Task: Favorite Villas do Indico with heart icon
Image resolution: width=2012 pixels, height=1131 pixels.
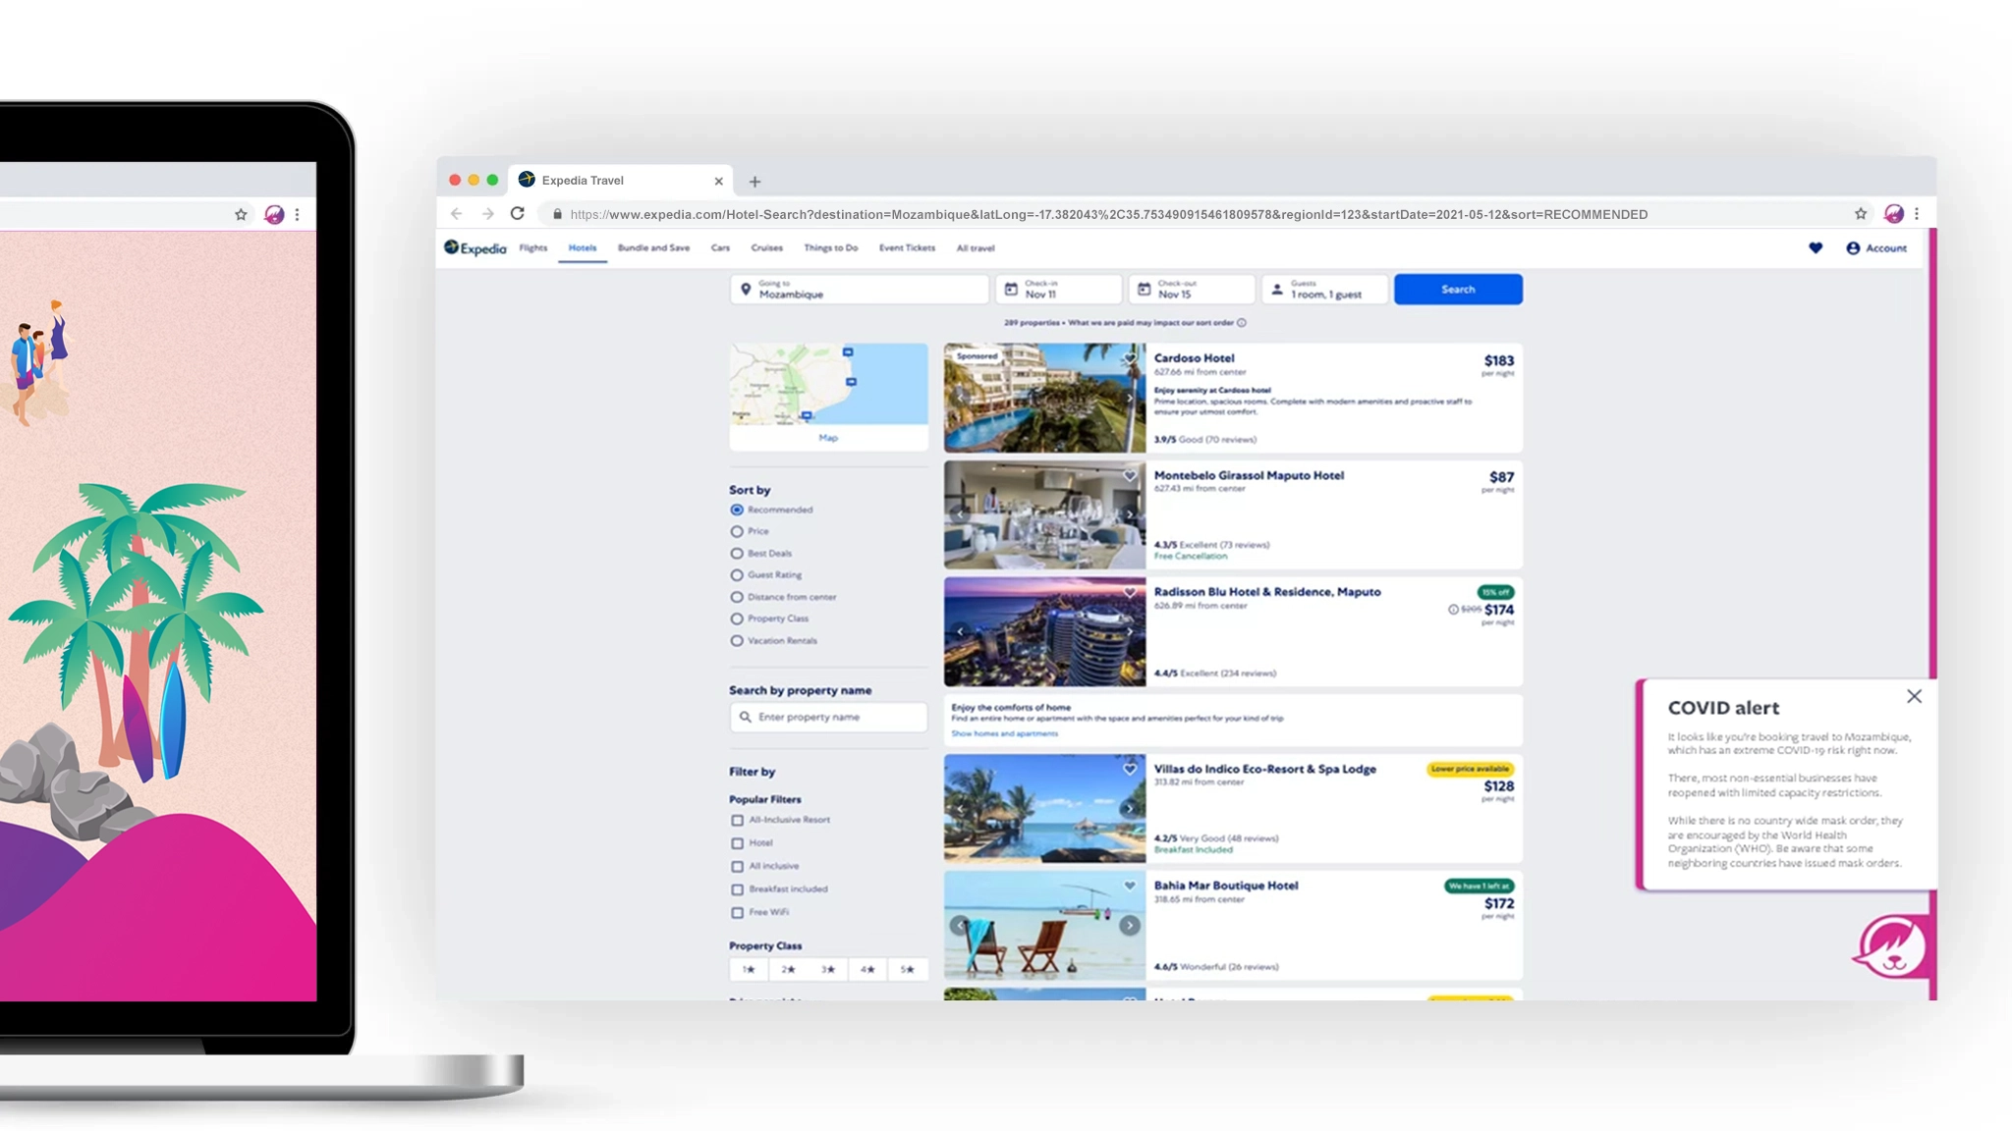Action: click(1130, 770)
